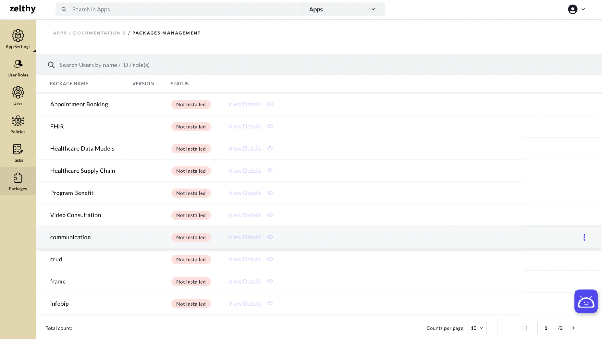Click the page number input box

545,328
